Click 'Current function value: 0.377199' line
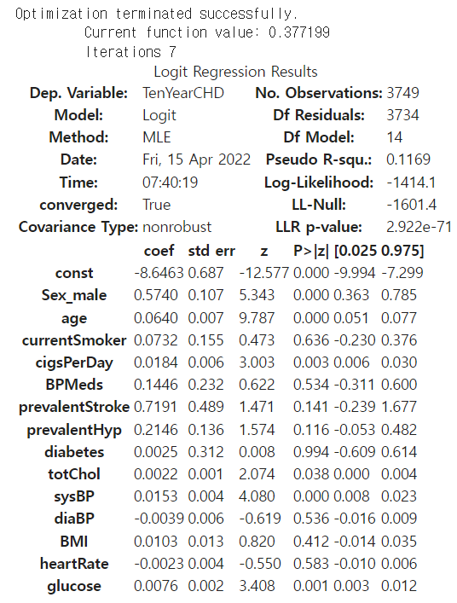 (x=207, y=32)
